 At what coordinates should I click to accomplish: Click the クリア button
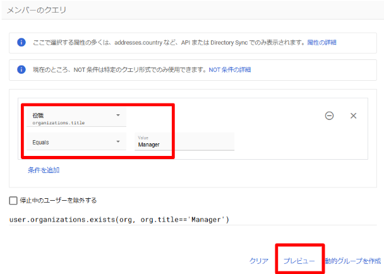coord(258,261)
